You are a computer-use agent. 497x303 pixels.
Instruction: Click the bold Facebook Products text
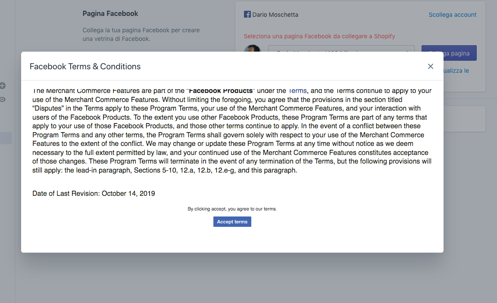coord(221,91)
